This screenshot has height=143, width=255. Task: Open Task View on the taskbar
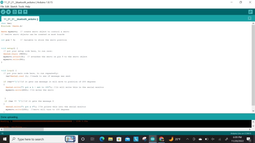[92, 139]
